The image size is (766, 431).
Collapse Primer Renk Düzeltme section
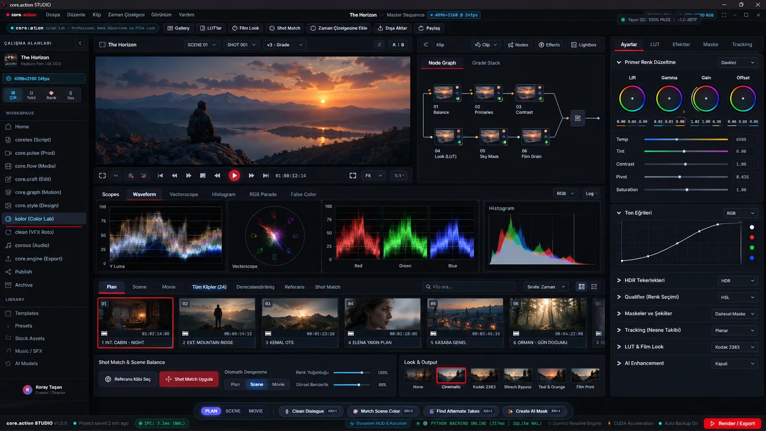pyautogui.click(x=618, y=62)
